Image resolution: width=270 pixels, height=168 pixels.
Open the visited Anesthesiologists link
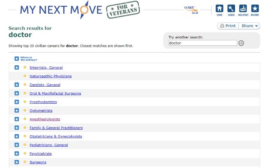(x=45, y=119)
